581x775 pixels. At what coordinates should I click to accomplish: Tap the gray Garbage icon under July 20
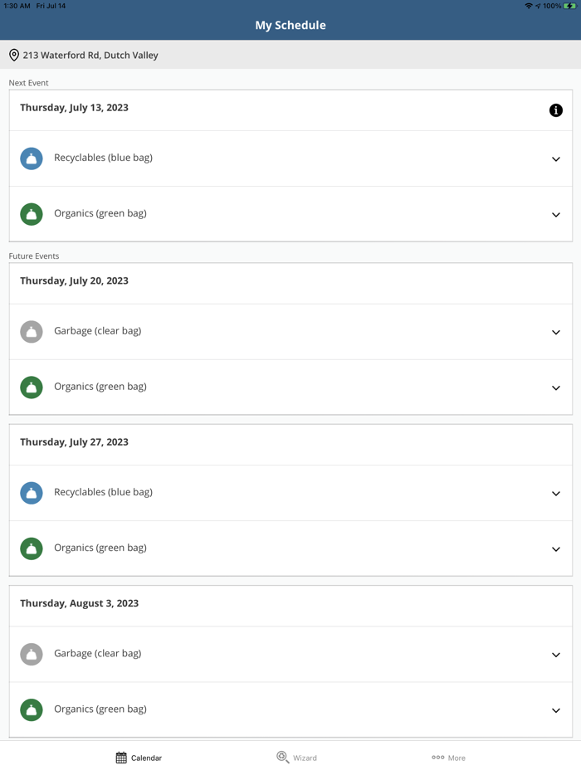pyautogui.click(x=32, y=332)
